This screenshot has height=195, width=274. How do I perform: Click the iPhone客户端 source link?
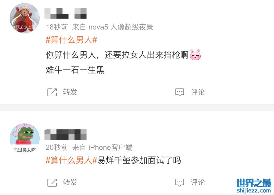111,147
